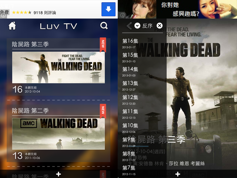Select the date 2011-10-06 under season two
Viewport: 237px width, 178px height.
coord(32,158)
